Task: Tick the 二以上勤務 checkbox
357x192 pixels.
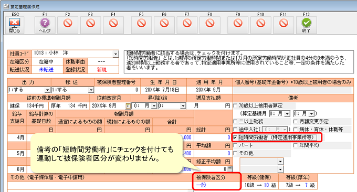Action: (x=235, y=122)
